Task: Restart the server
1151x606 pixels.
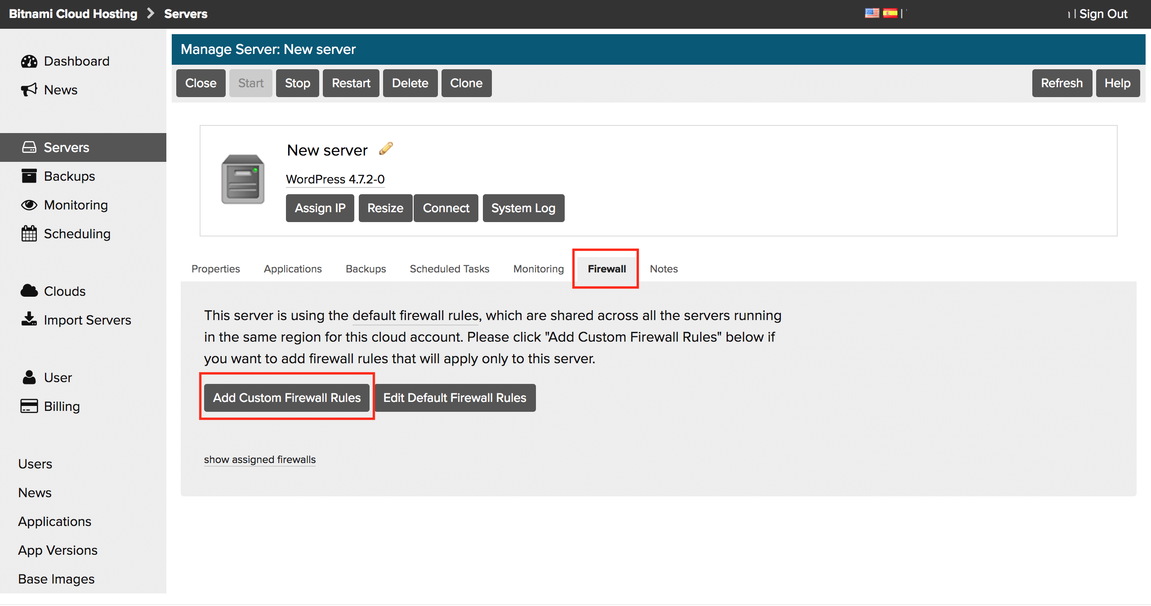Action: tap(351, 83)
